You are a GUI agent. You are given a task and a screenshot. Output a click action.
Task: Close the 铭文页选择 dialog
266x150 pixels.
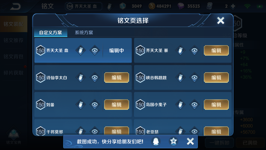pos(221,21)
